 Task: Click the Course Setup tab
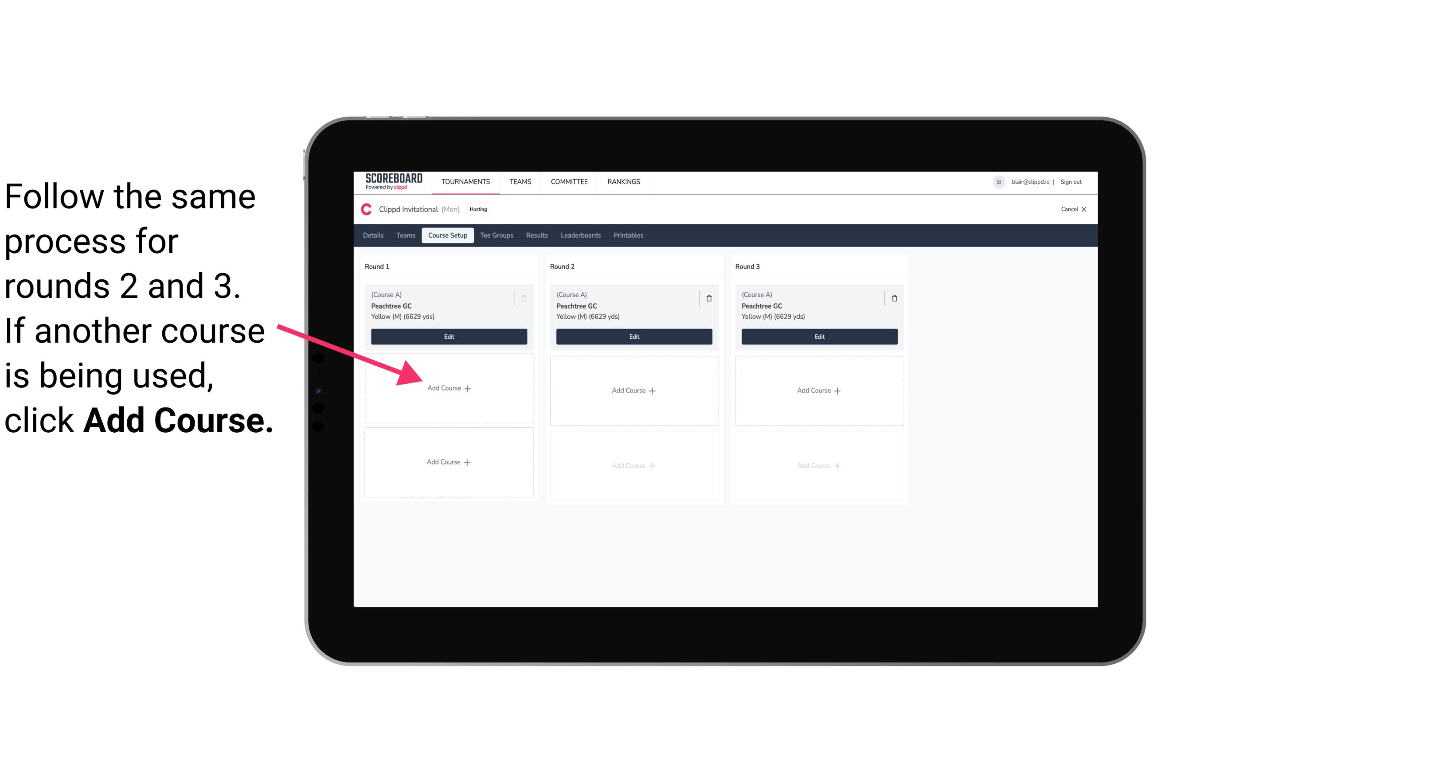pos(446,236)
